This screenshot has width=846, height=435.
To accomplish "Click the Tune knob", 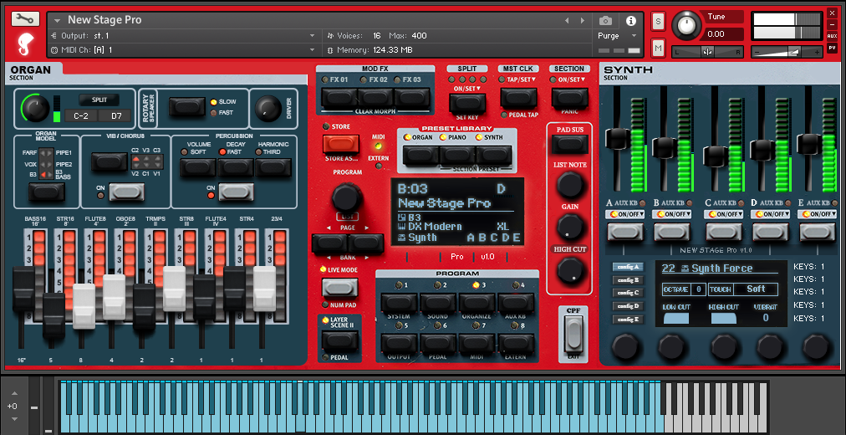I will pos(685,25).
